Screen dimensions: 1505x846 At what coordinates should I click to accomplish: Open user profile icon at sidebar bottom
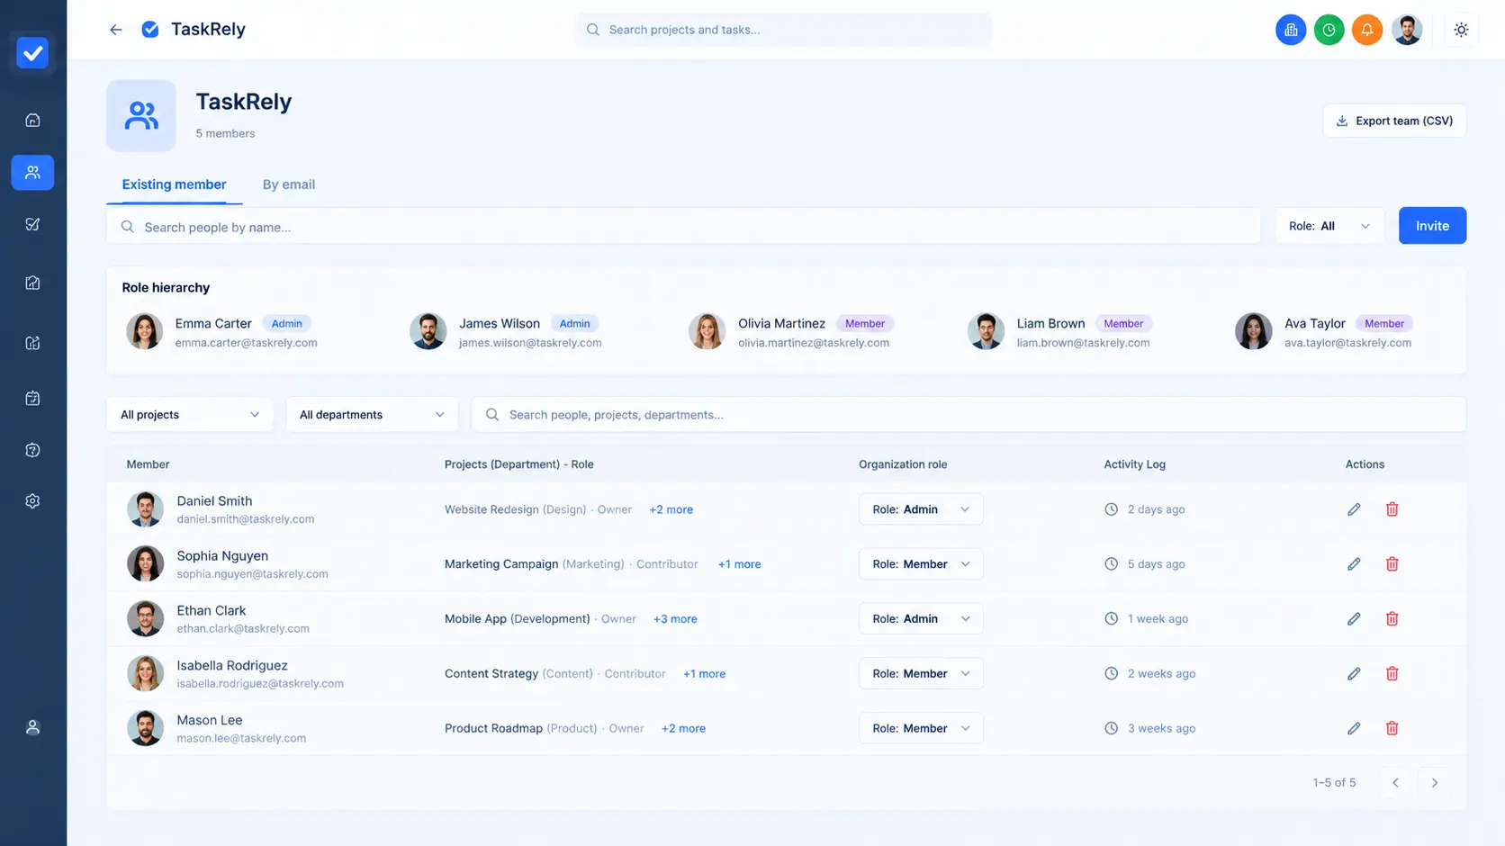32,727
